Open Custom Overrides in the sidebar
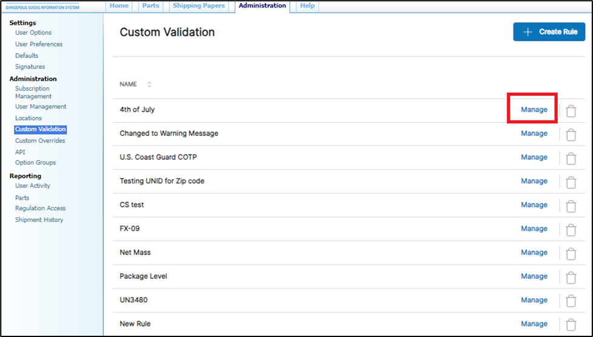This screenshot has height=337, width=593. [x=40, y=141]
